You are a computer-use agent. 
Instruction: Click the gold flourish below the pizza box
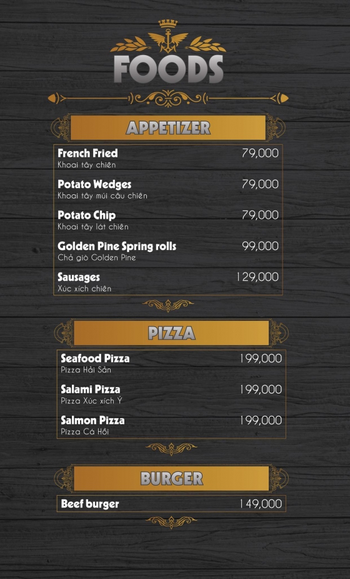pos(171,448)
